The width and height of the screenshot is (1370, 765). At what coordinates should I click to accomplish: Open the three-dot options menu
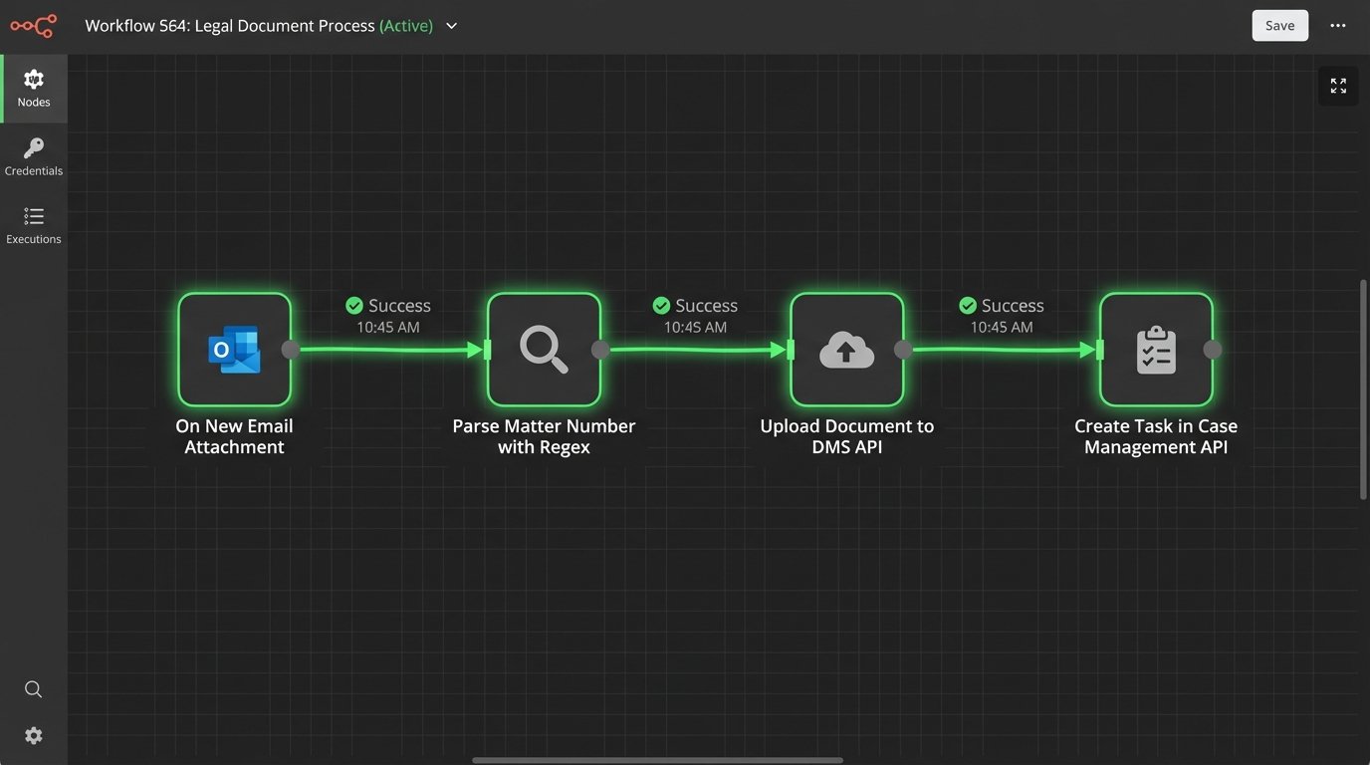[x=1337, y=25]
